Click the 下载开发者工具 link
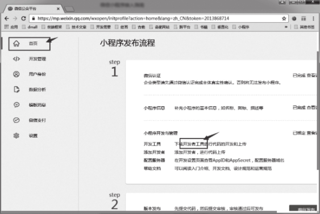320x214 pixels. click(x=190, y=144)
